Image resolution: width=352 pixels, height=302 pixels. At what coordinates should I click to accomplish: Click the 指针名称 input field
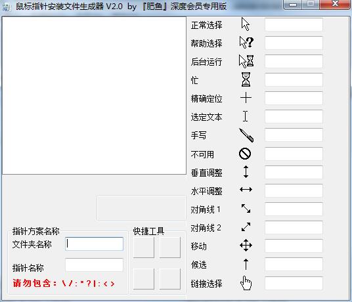(x=95, y=265)
